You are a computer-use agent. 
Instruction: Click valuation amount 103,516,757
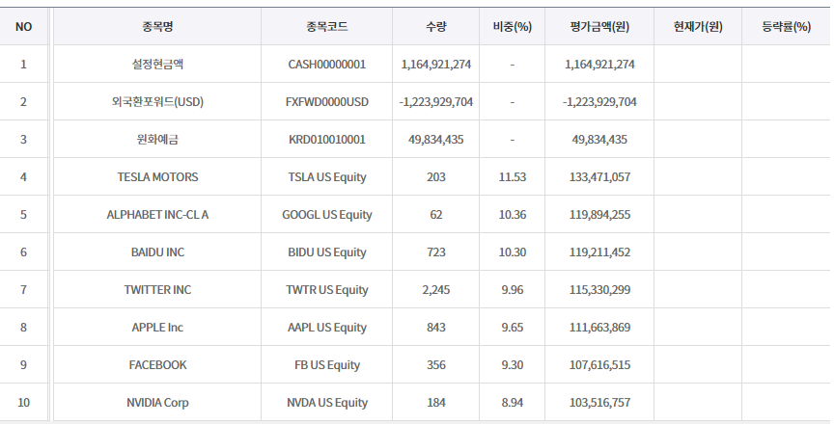[599, 403]
